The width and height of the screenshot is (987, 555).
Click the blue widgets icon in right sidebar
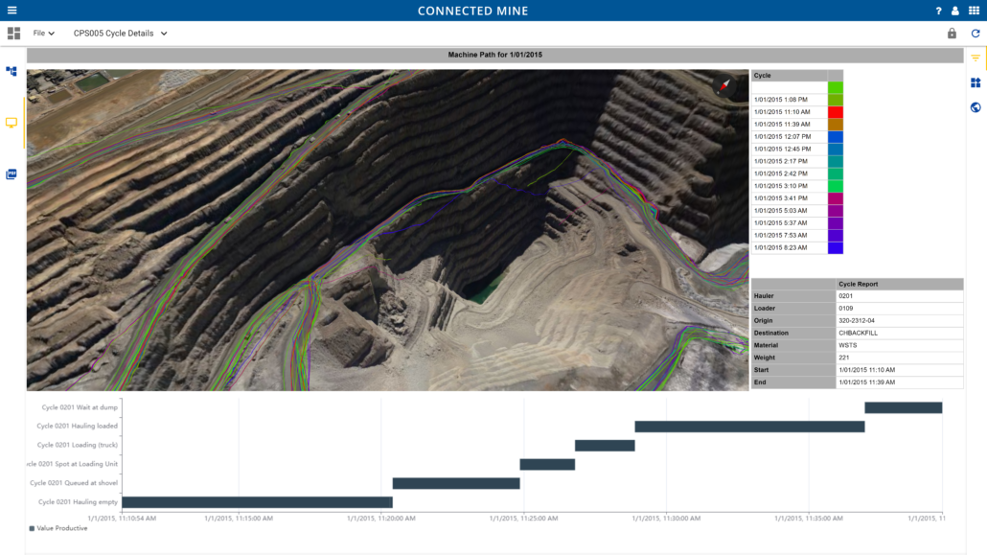coord(976,82)
